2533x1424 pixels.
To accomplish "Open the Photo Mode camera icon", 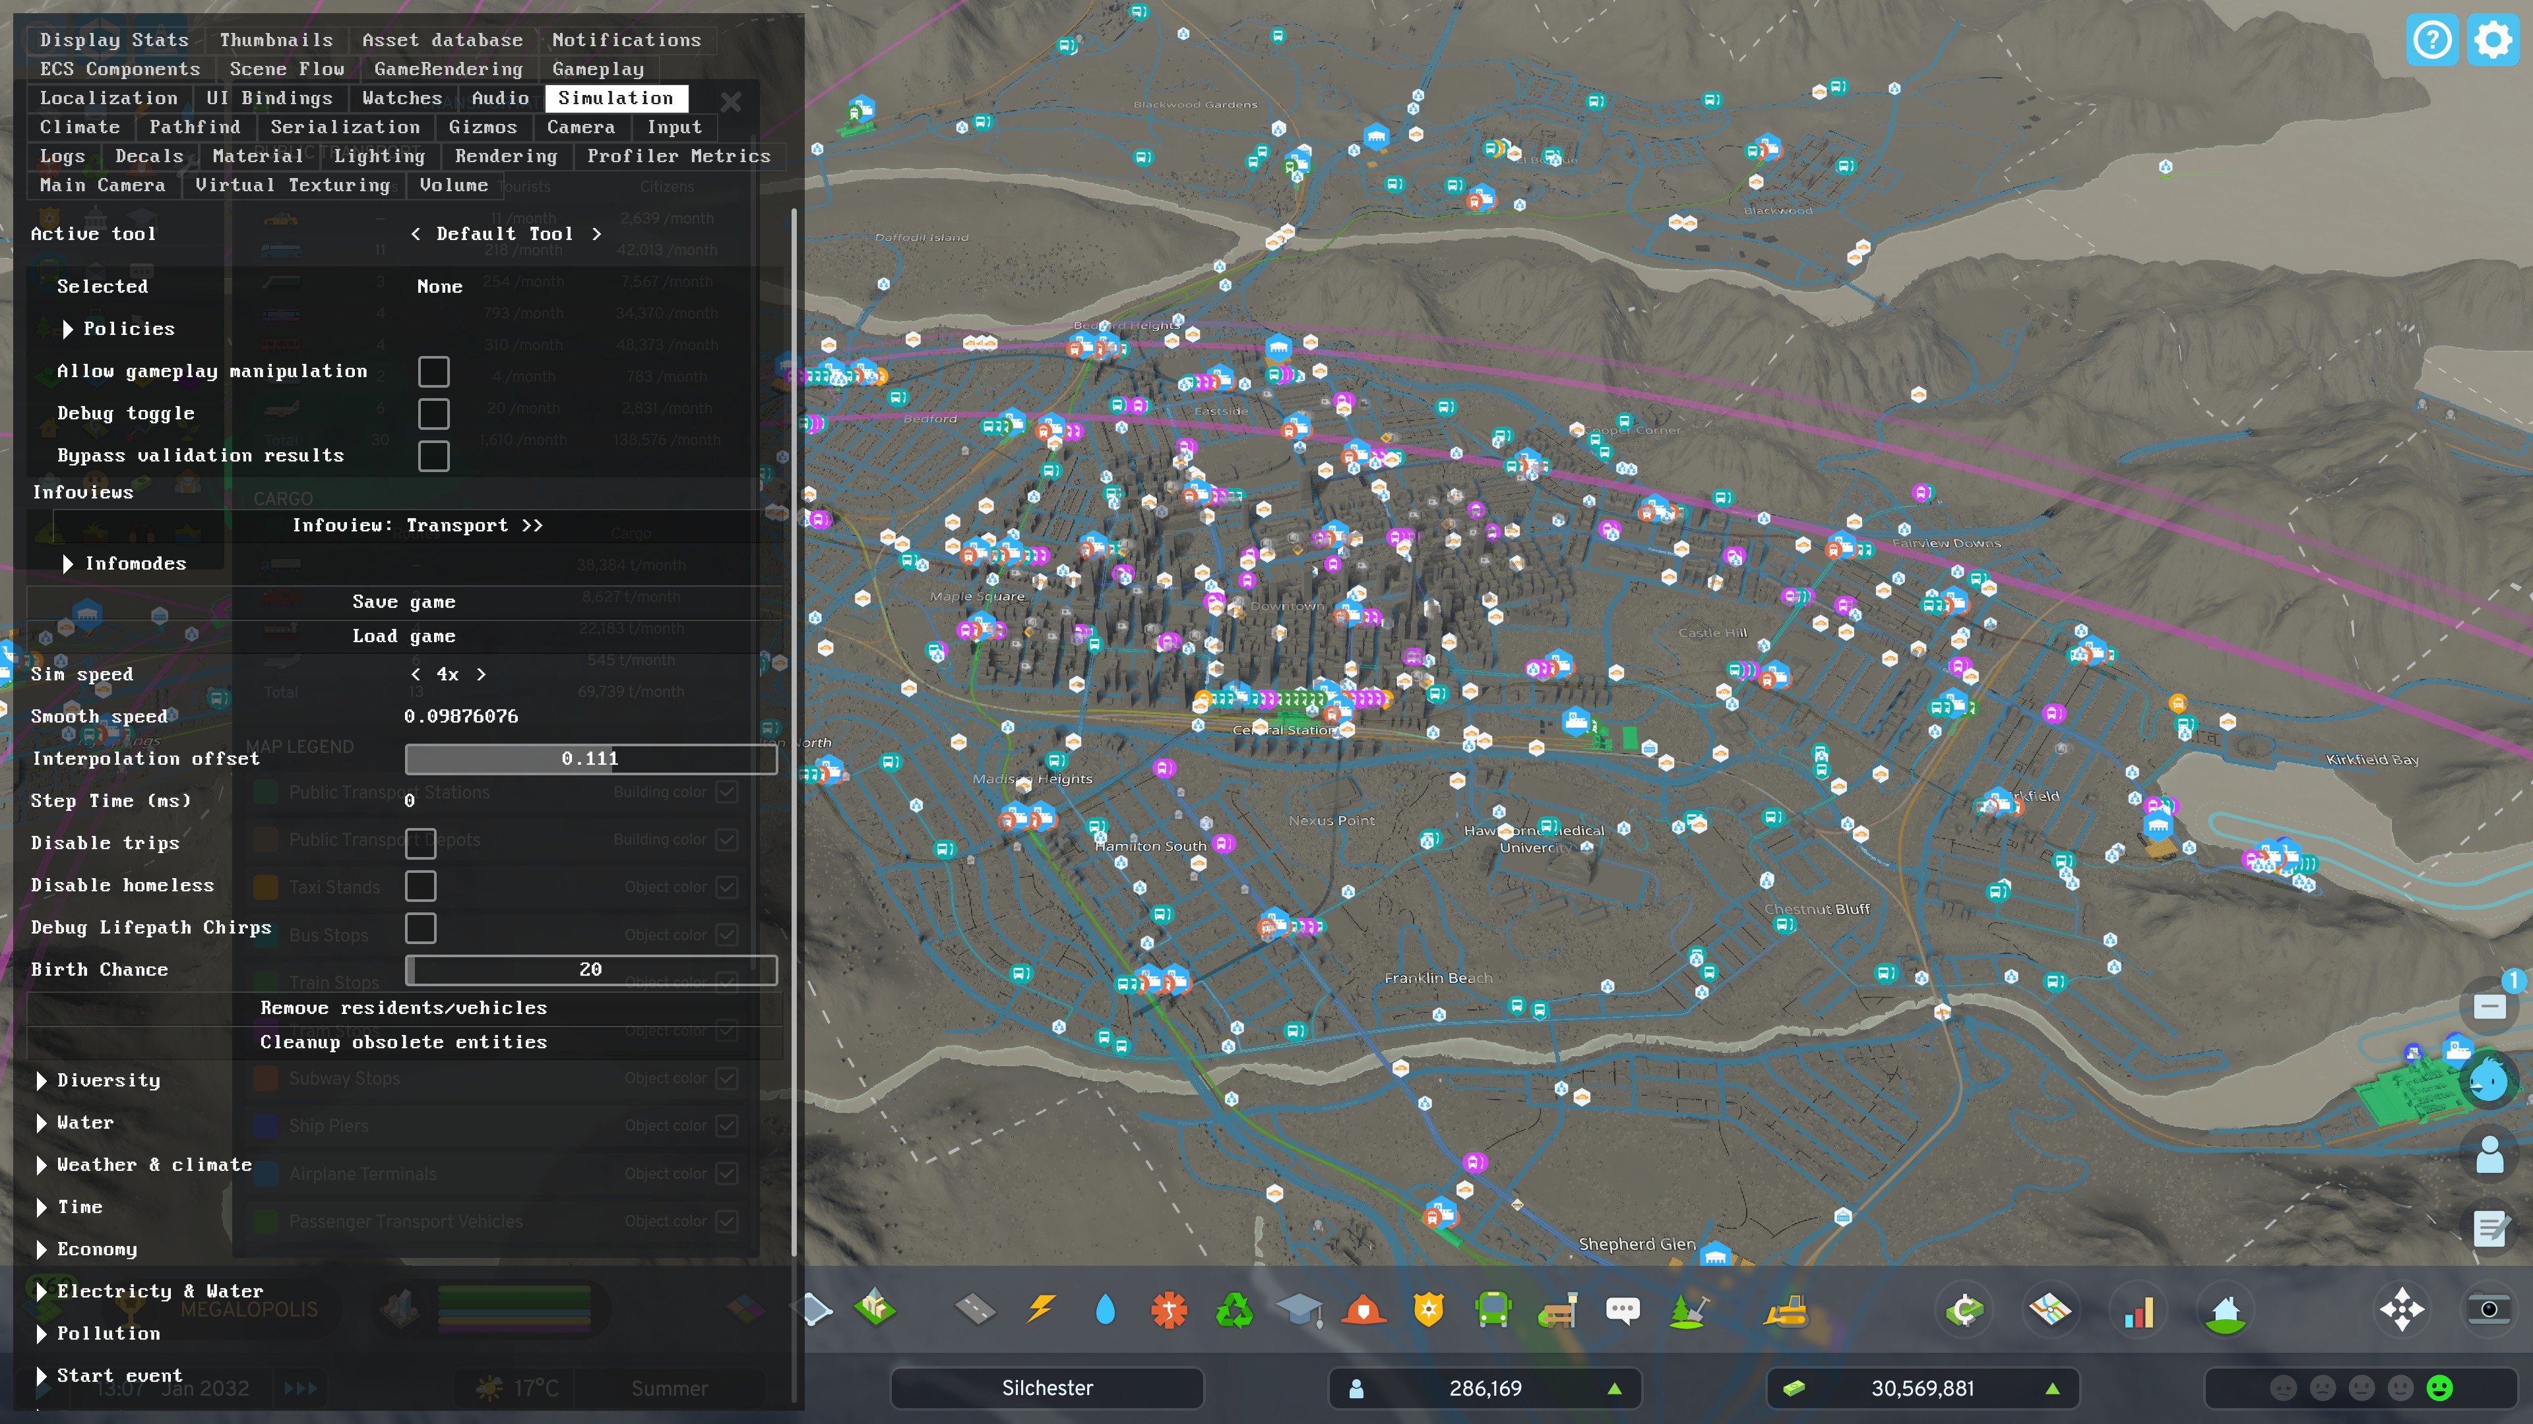I will coord(2487,1309).
